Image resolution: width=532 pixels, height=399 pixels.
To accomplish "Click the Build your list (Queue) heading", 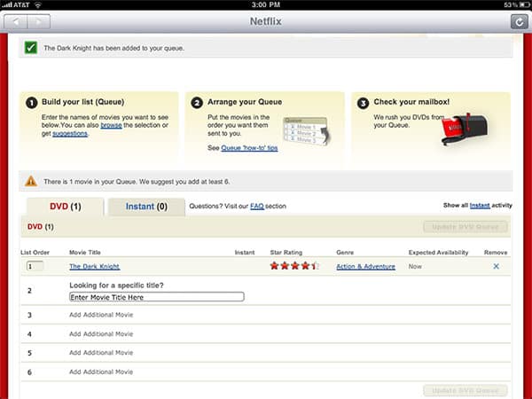I will point(82,102).
